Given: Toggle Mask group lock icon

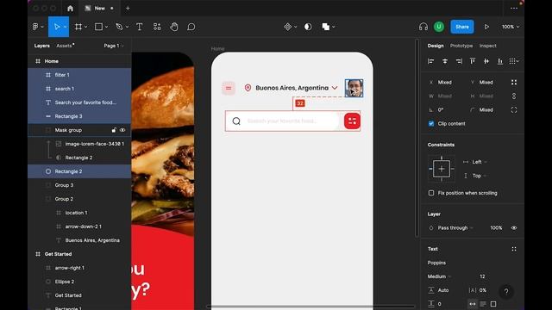Looking at the screenshot, I should pyautogui.click(x=114, y=130).
